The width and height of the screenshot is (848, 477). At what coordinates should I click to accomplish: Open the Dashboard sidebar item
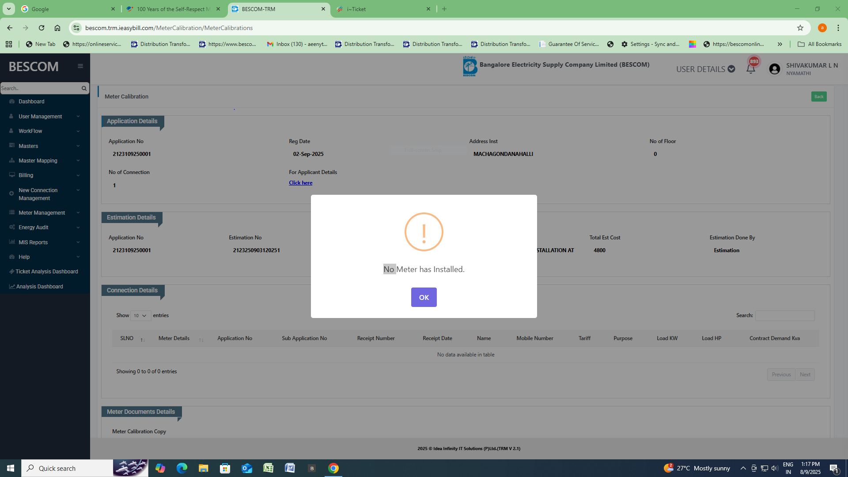31,102
